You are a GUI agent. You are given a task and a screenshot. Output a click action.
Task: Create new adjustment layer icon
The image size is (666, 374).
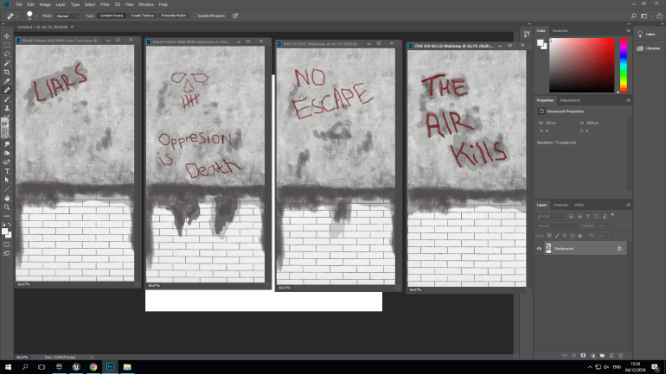(593, 355)
